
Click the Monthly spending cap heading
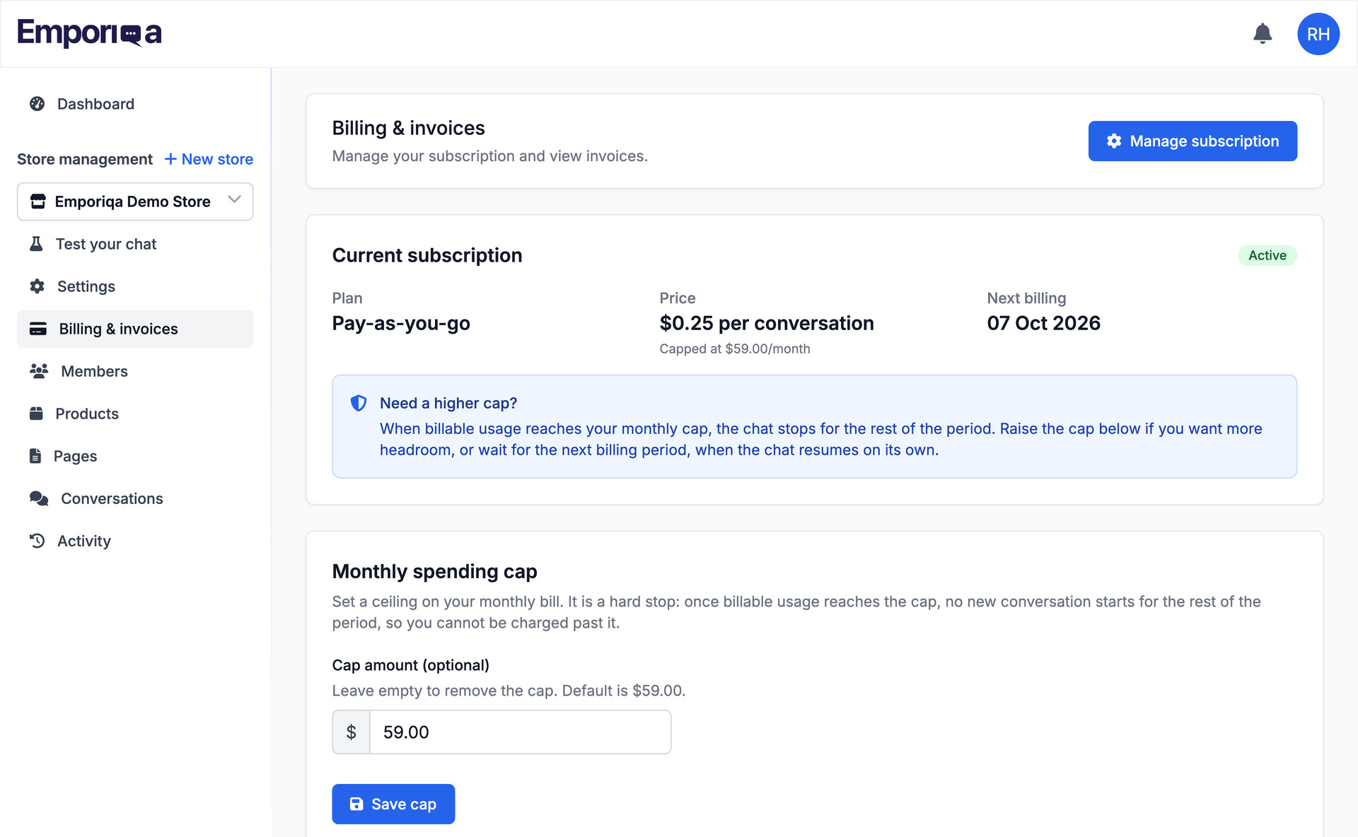[434, 571]
